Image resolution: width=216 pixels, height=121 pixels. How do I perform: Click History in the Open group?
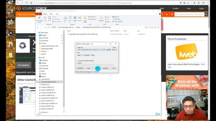point(108,22)
